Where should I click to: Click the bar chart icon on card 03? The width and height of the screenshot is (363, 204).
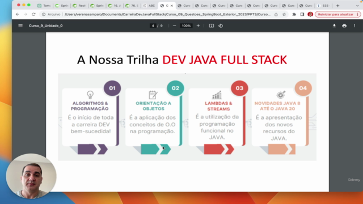217,95
